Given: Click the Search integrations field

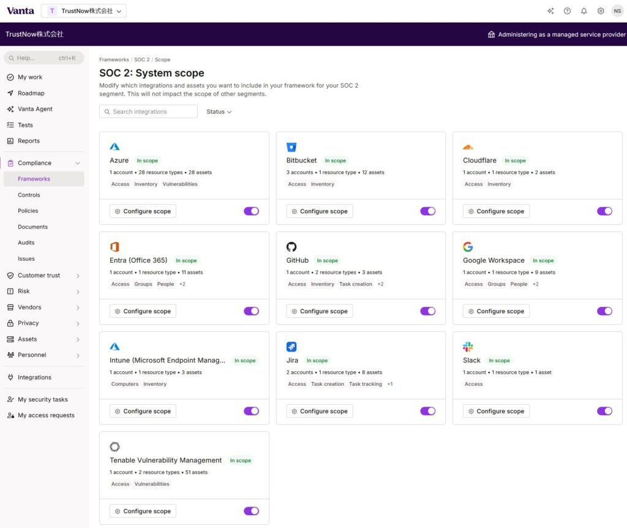Looking at the screenshot, I should tap(148, 112).
